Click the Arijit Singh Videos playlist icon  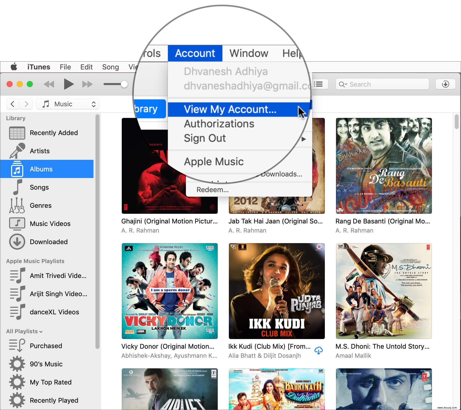pos(17,294)
